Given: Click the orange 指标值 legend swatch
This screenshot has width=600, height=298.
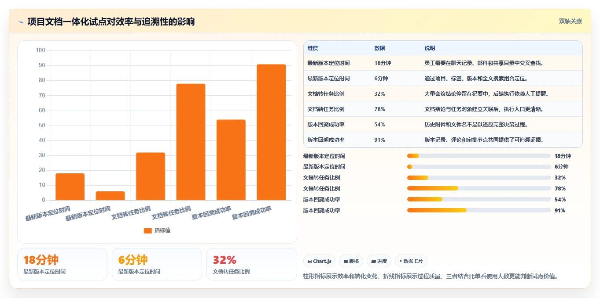Looking at the screenshot, I should (148, 230).
